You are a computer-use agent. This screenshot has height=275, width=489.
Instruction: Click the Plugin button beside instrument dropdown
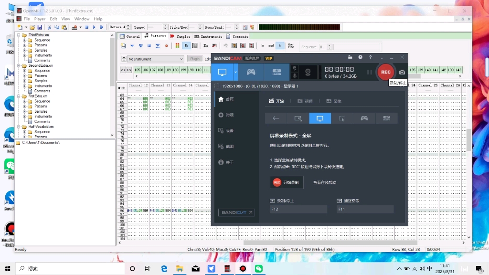[195, 59]
